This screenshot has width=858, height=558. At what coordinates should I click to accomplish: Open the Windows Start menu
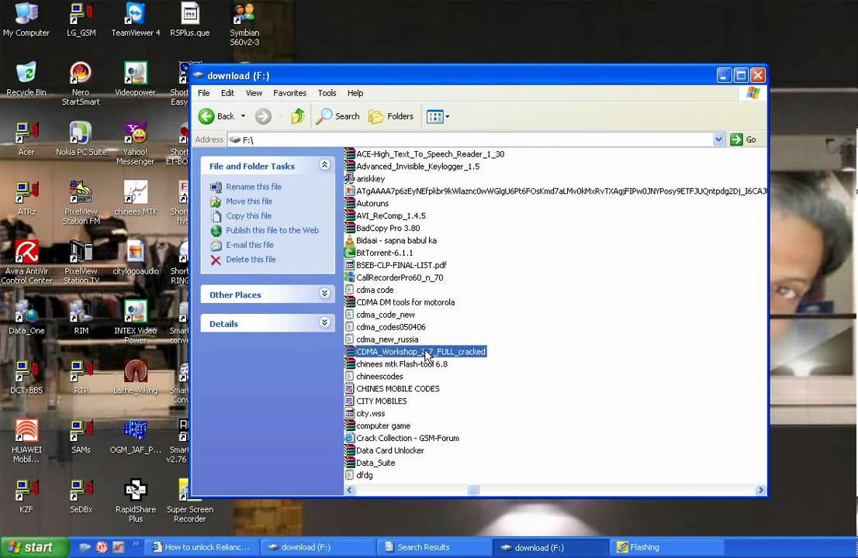[x=34, y=547]
